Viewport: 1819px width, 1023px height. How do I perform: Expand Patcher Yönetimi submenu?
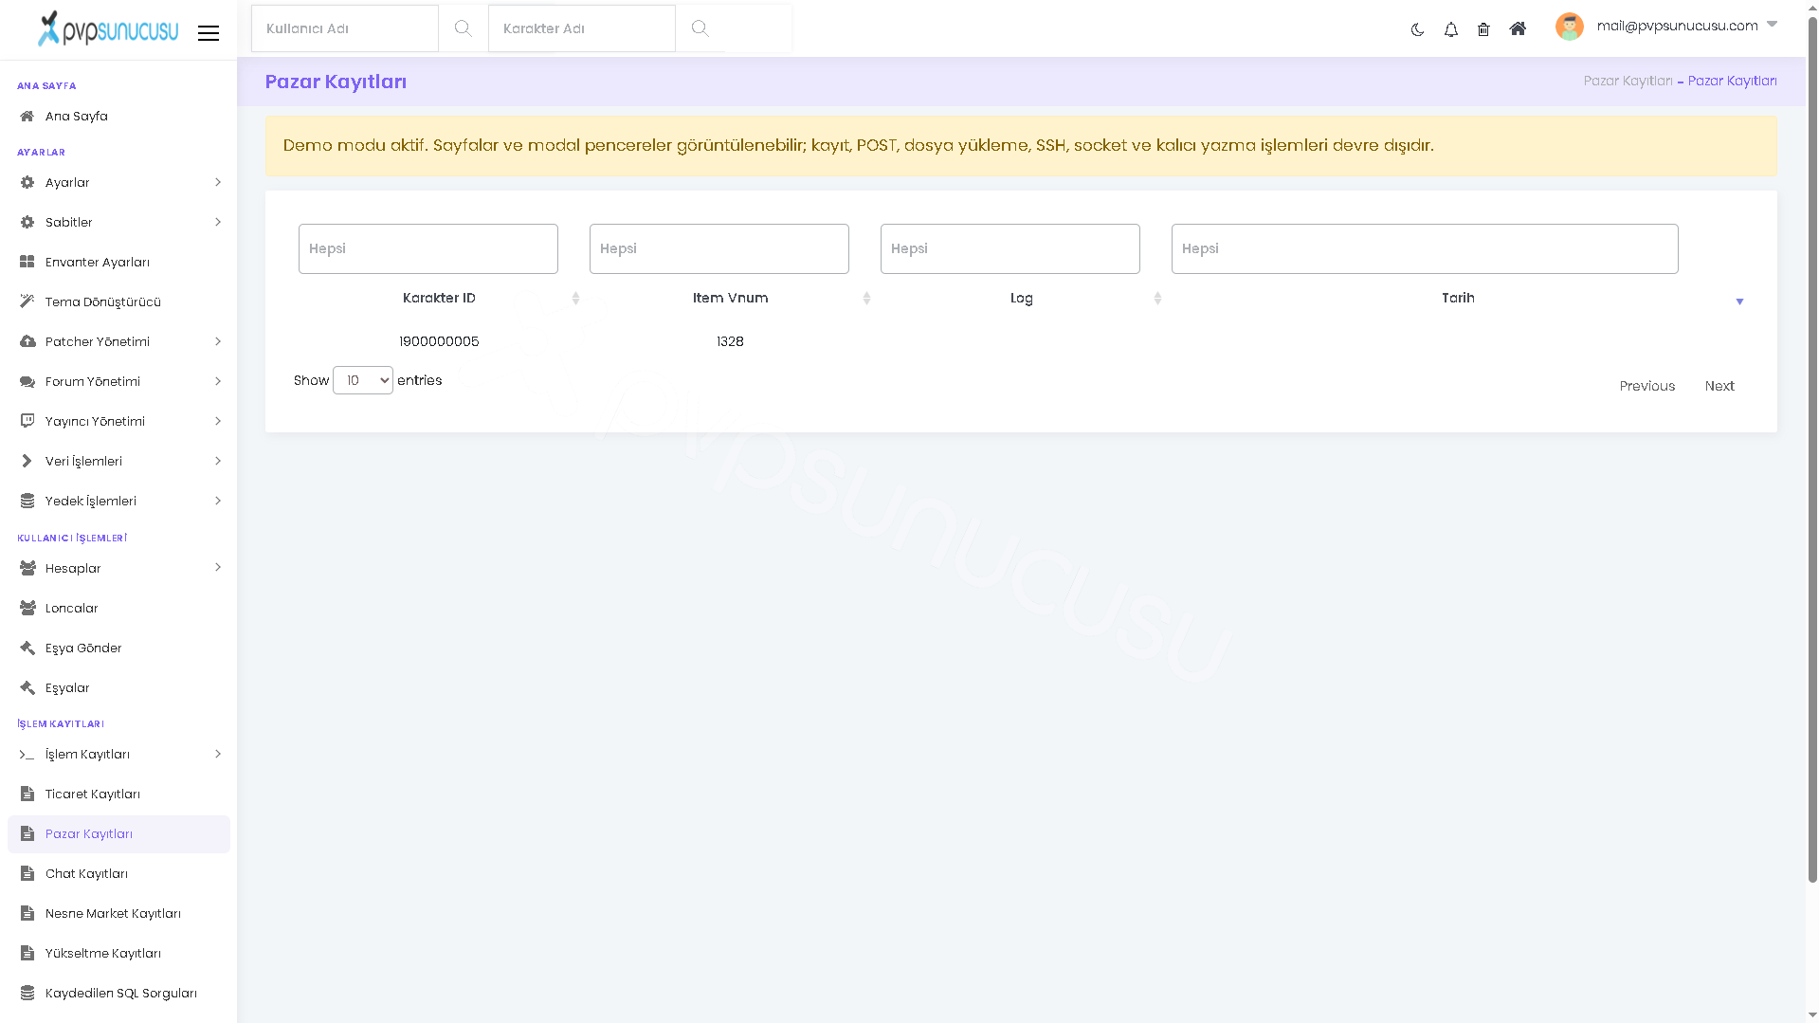[118, 341]
